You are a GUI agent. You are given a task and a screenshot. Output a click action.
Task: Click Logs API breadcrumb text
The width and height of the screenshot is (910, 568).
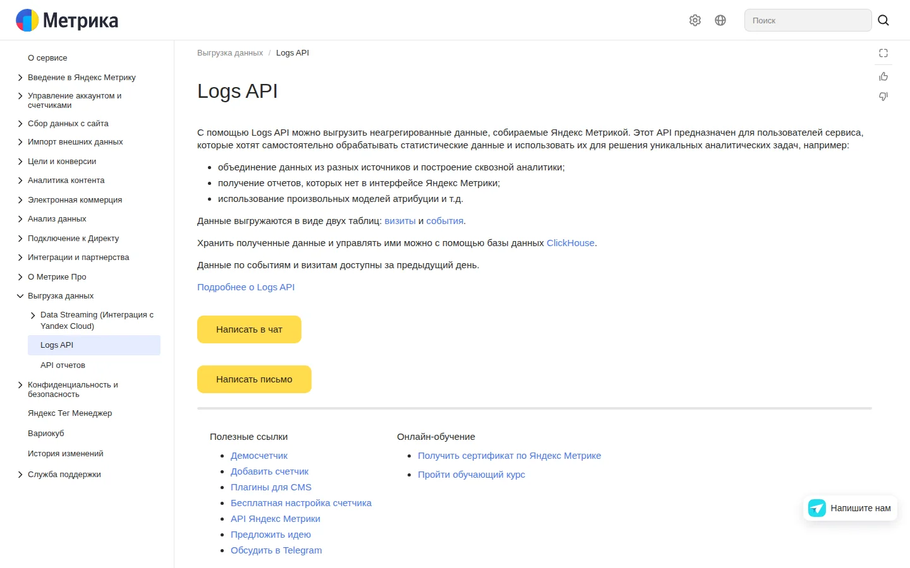293,53
